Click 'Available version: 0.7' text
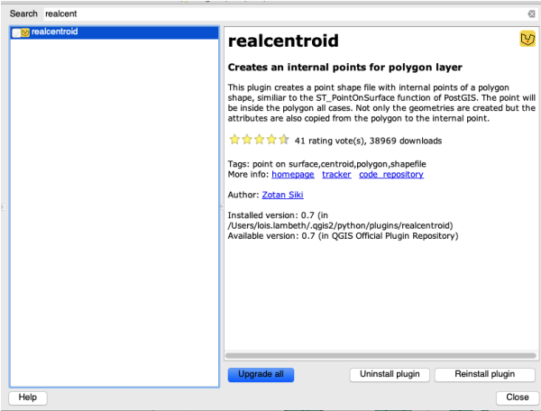Image resolution: width=541 pixels, height=411 pixels. coord(271,236)
